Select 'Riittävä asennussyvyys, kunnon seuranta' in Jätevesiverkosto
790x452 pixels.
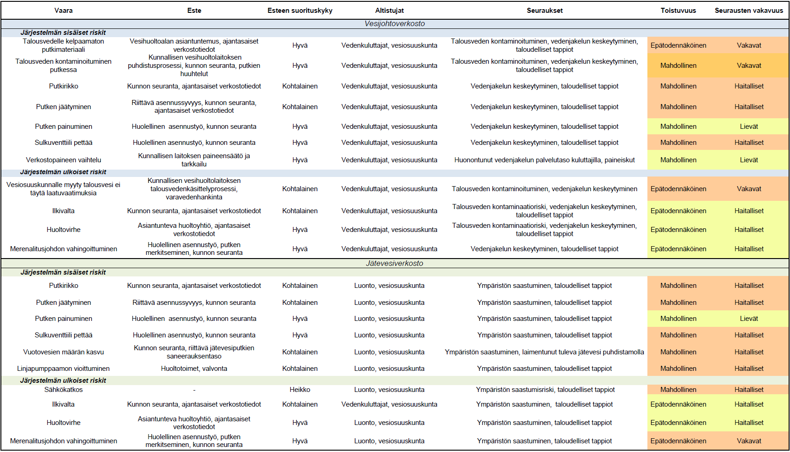[194, 303]
